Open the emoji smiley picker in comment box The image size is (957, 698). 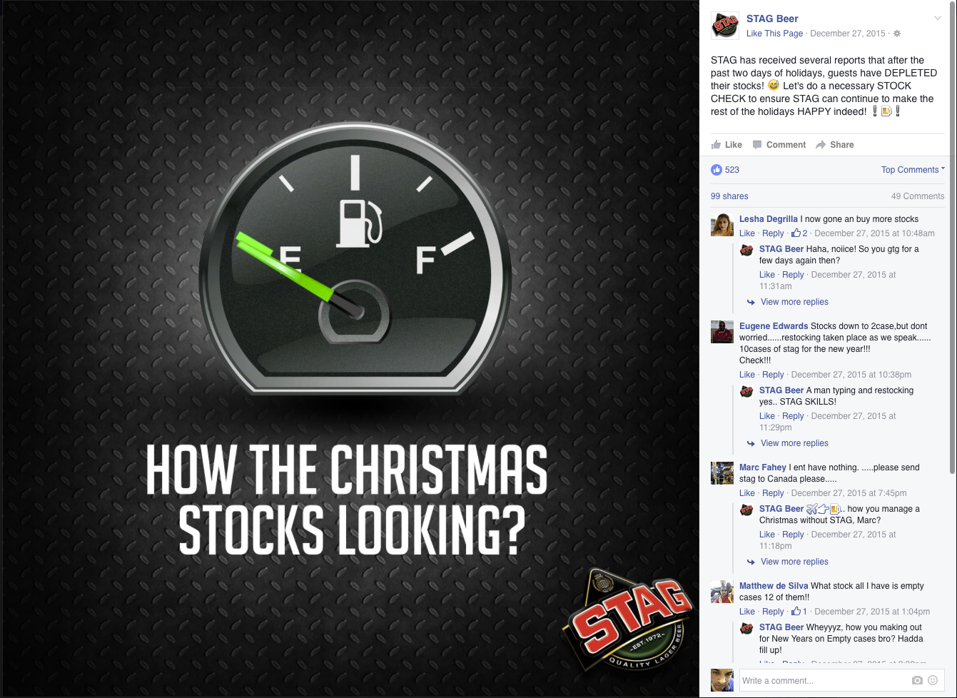[x=933, y=680]
